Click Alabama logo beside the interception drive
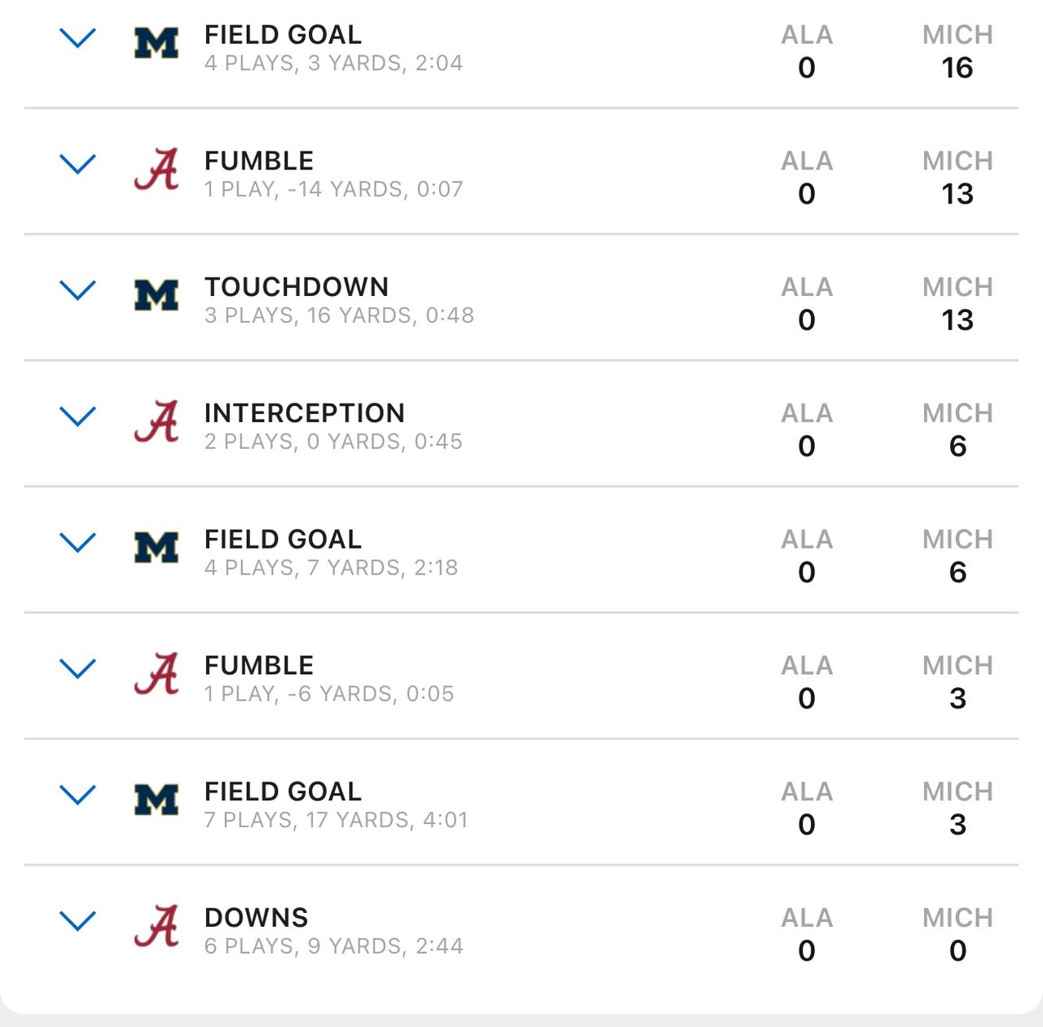1043x1027 pixels. pos(156,421)
